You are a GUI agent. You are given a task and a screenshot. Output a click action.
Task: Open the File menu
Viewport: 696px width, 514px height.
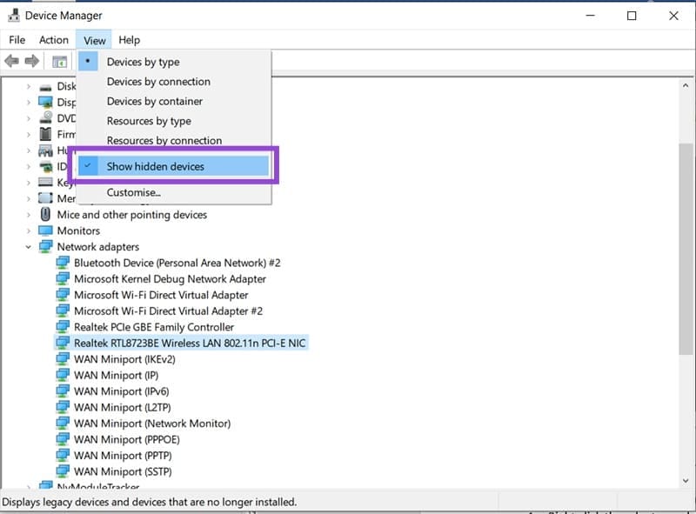(x=16, y=39)
